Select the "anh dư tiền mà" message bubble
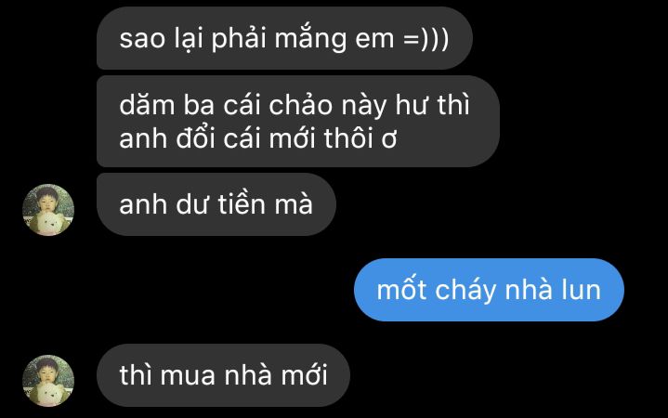 click(216, 204)
